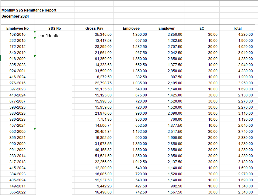
Task: Click gross pay value 16,498.60
Action: (x=103, y=192)
